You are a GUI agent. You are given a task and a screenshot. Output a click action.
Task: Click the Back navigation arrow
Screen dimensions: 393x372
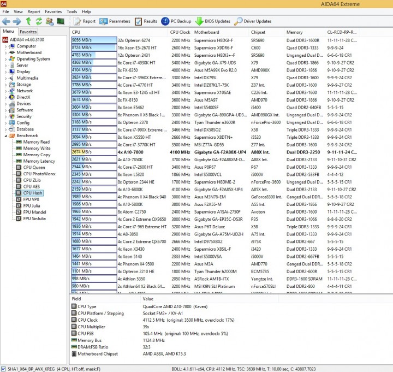coord(6,21)
